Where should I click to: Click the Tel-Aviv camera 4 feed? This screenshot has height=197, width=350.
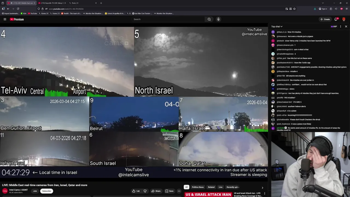[67, 62]
